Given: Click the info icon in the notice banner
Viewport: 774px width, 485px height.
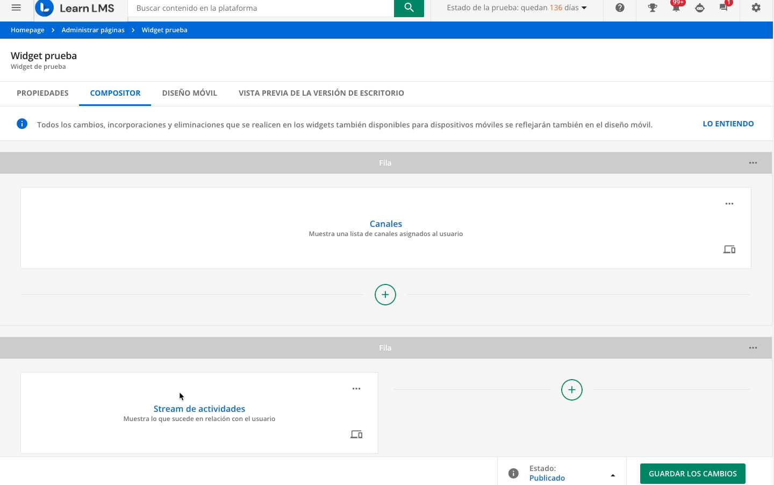Looking at the screenshot, I should point(22,124).
